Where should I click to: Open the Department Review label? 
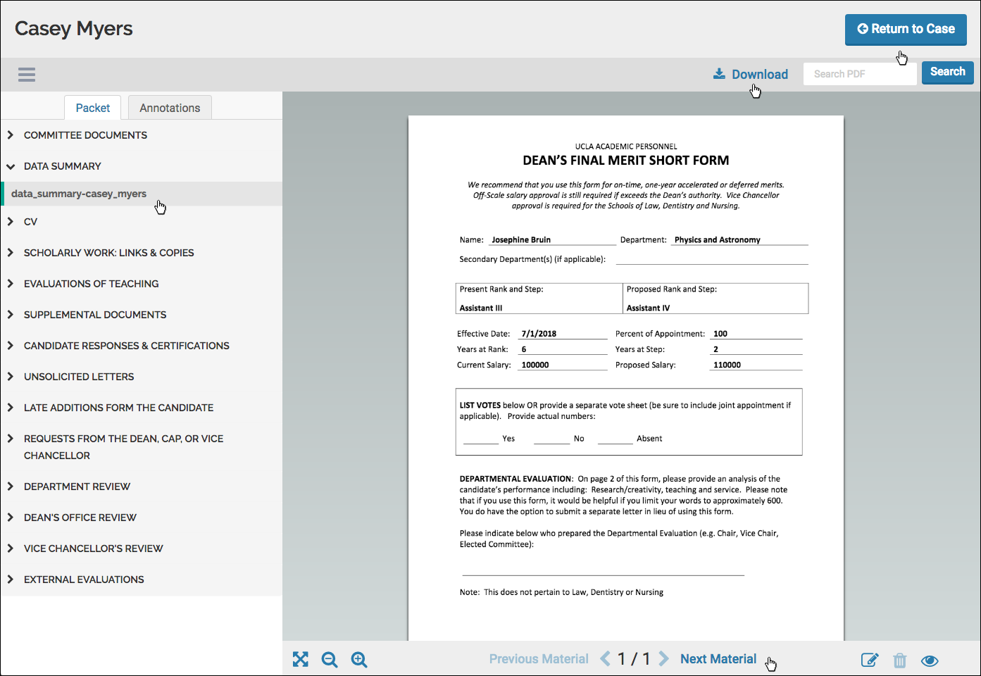[77, 487]
